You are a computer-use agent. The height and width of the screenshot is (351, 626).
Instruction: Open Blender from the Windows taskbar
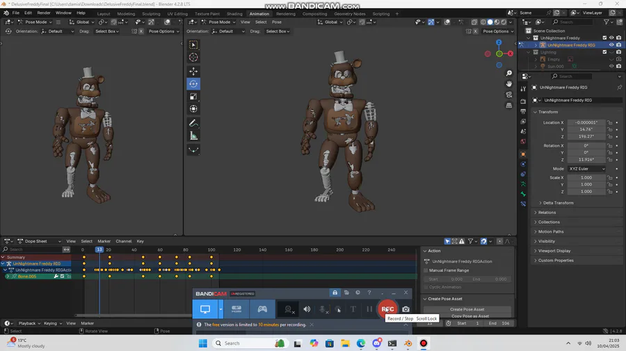click(408, 343)
